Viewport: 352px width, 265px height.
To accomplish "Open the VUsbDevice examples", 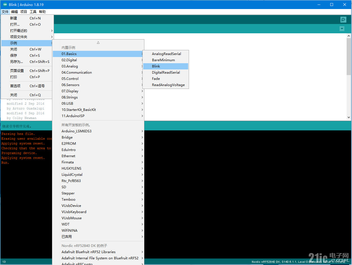I will click(x=98, y=205).
